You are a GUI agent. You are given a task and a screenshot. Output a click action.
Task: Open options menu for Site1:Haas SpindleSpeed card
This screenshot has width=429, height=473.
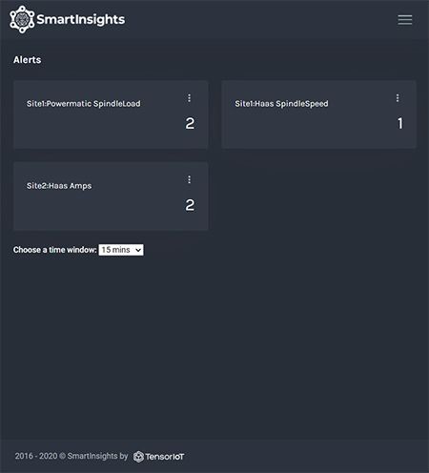(398, 98)
